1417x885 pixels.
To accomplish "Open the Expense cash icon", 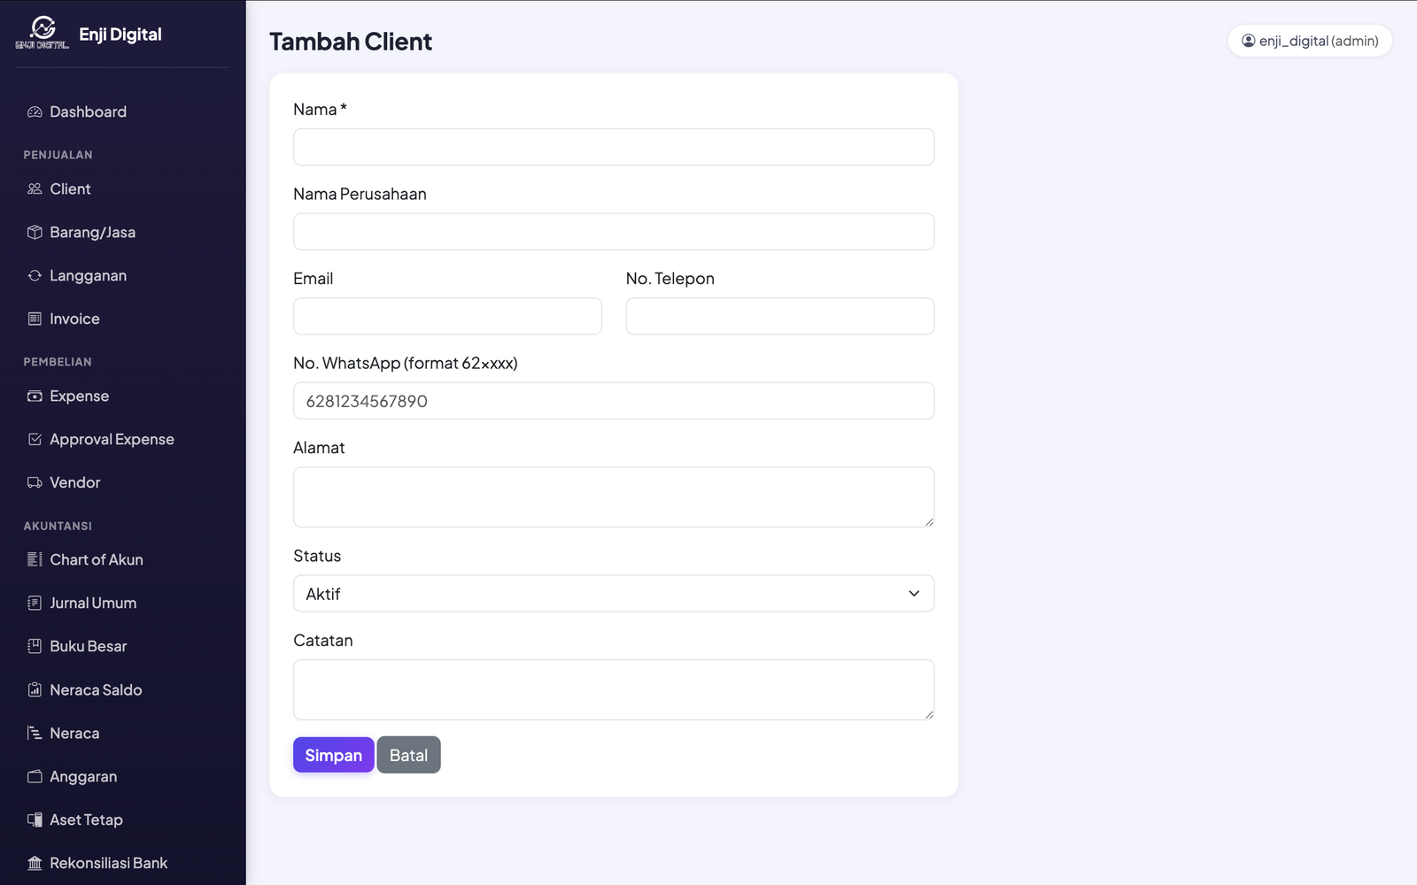I will pos(35,396).
